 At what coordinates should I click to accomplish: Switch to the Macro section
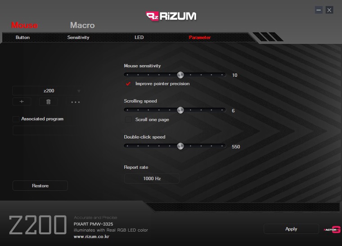click(x=82, y=25)
